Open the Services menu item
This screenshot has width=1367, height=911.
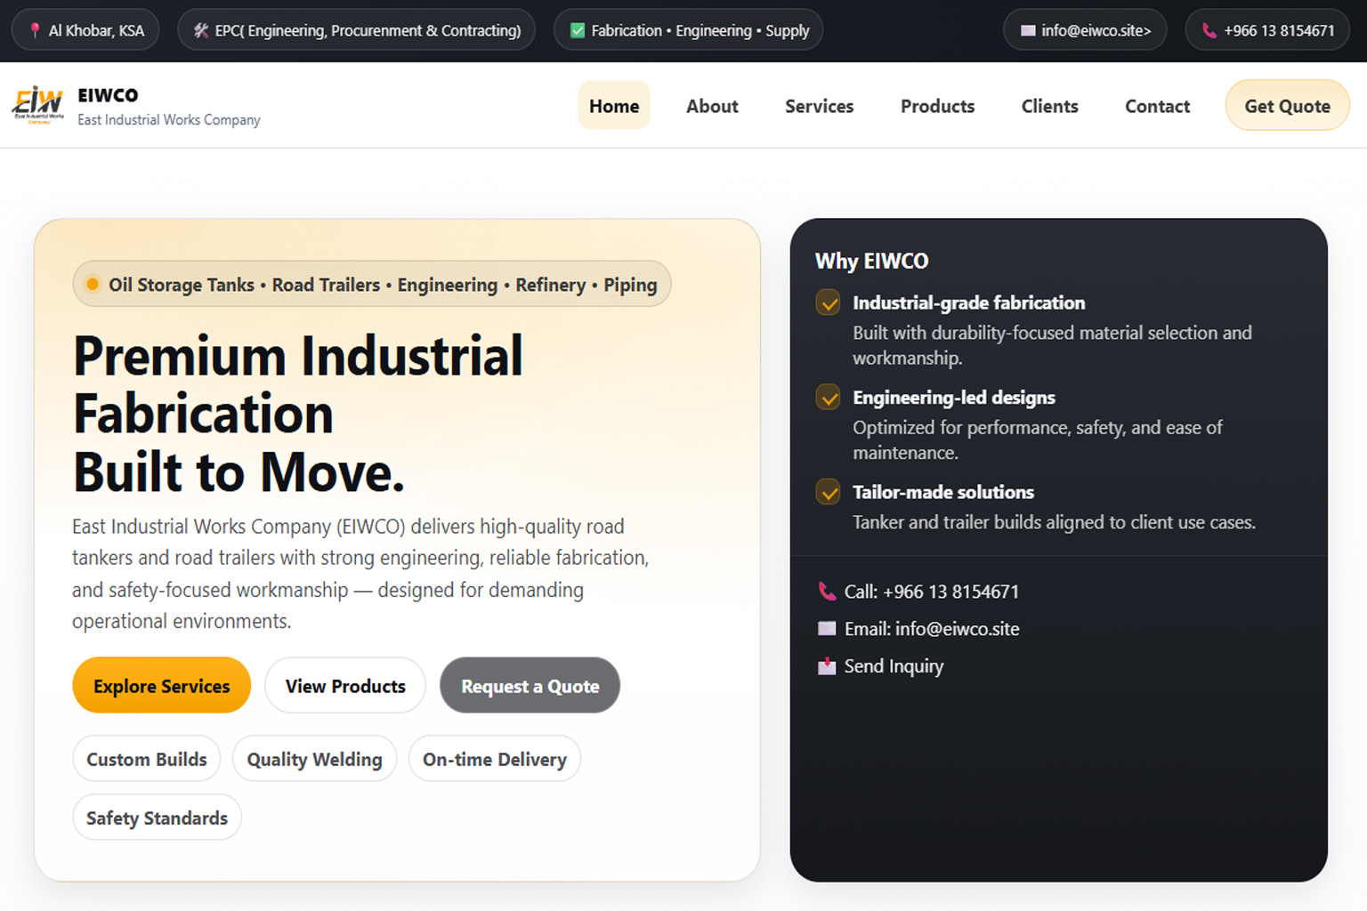(819, 106)
